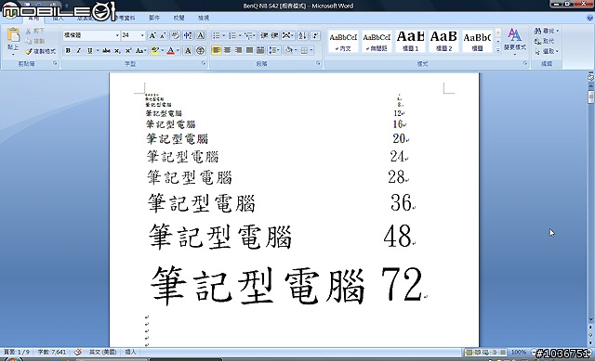Switch to the 檢視 (View) tab
Viewport: 595px width, 361px height.
[204, 18]
